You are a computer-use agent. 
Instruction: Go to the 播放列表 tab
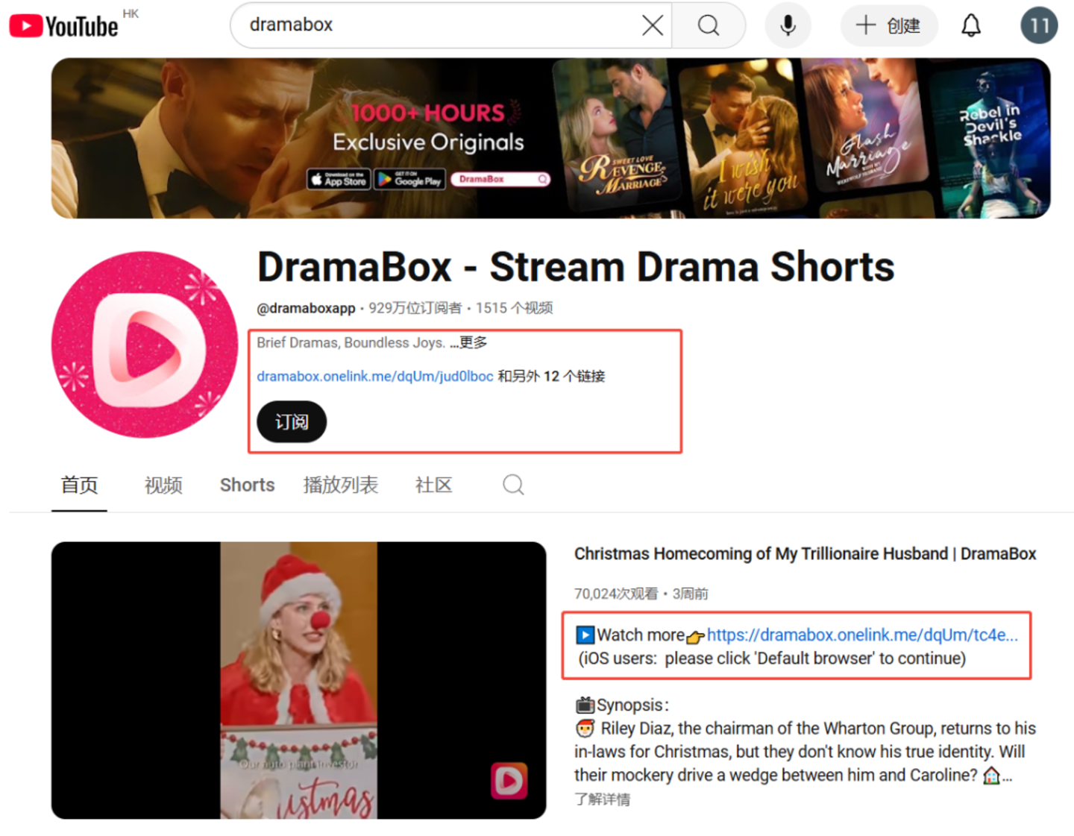point(341,485)
